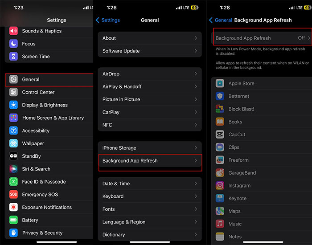The width and height of the screenshot is (312, 245).
Task: Open Dictionary settings
Action: point(150,235)
